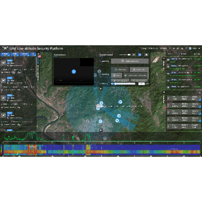Image resolution: width=202 pixels, height=202 pixels.
Task: Select the blue highlighted layout button in the control panel header
Action: click(x=140, y=54)
